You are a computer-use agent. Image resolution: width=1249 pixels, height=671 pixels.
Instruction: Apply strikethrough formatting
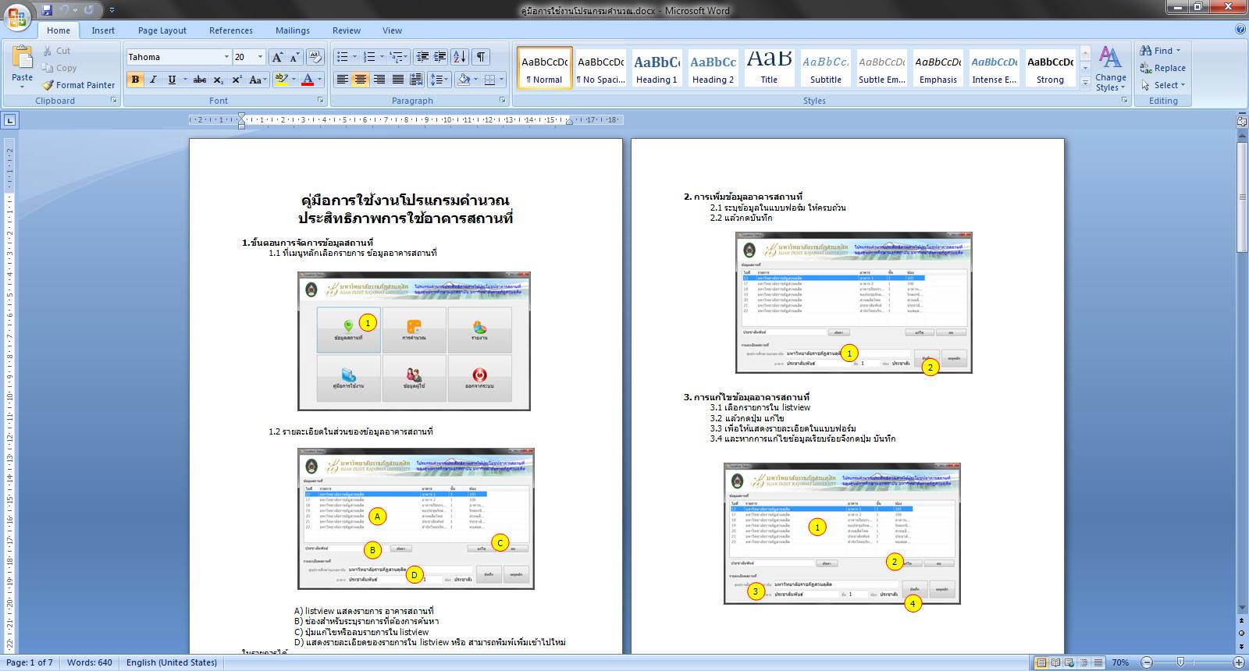[200, 80]
